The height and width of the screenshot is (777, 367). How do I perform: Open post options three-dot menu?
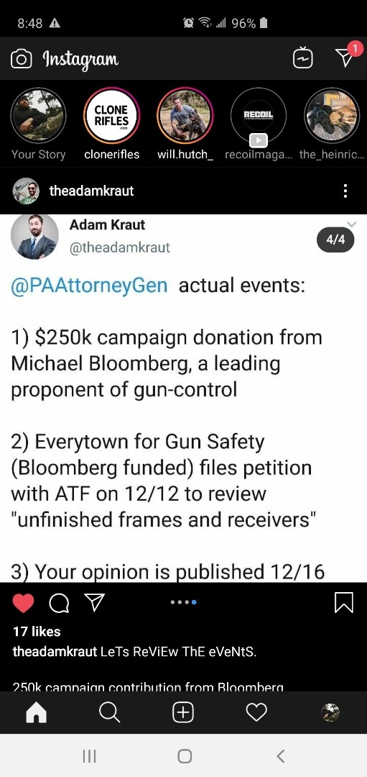click(x=345, y=191)
